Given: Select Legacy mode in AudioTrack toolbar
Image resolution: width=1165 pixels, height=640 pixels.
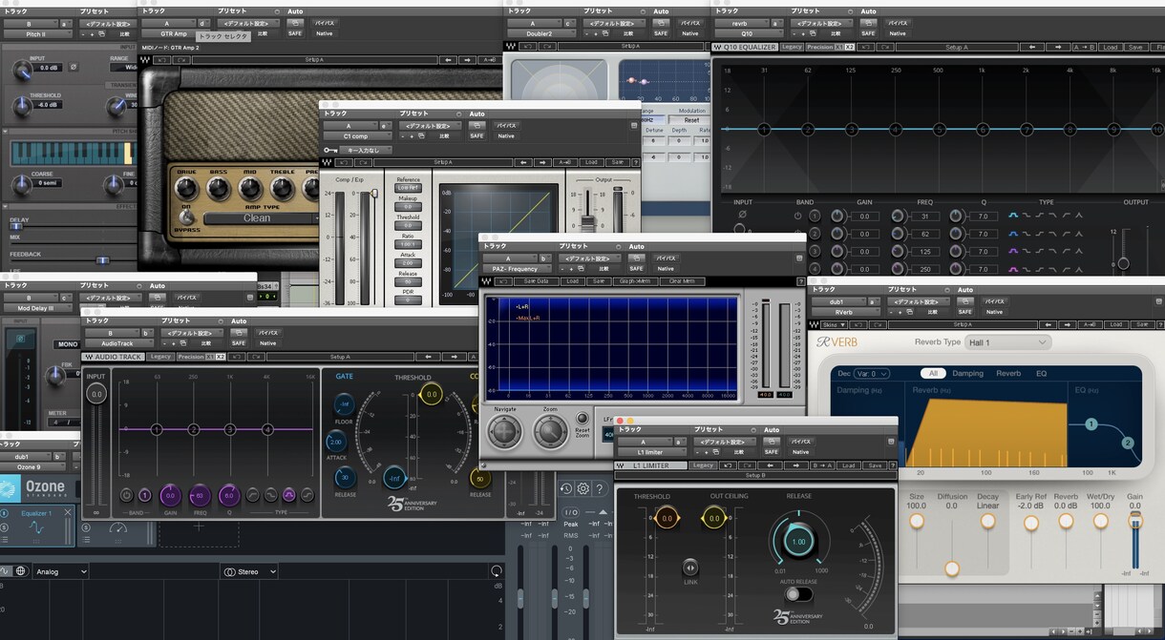Looking at the screenshot, I should 160,357.
